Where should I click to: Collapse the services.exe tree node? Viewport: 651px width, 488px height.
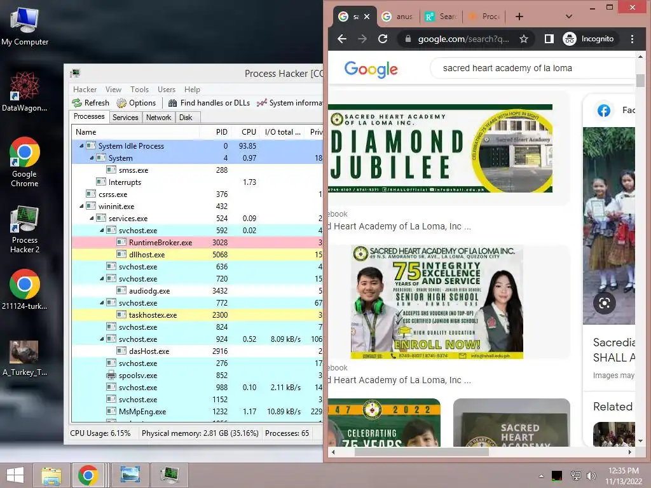92,219
